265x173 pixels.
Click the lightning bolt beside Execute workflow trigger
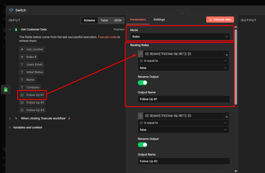click(x=69, y=118)
